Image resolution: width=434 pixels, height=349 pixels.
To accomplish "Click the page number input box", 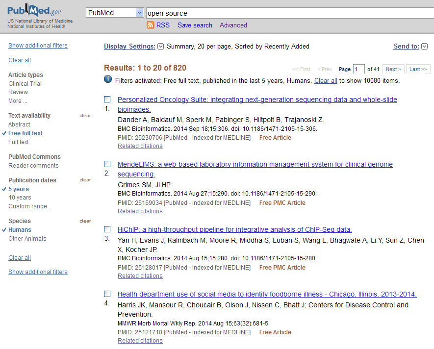I will tap(359, 69).
